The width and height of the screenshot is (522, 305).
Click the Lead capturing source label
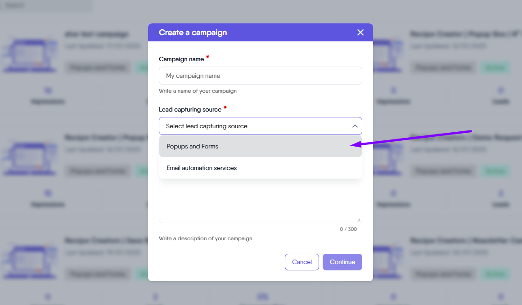point(190,109)
